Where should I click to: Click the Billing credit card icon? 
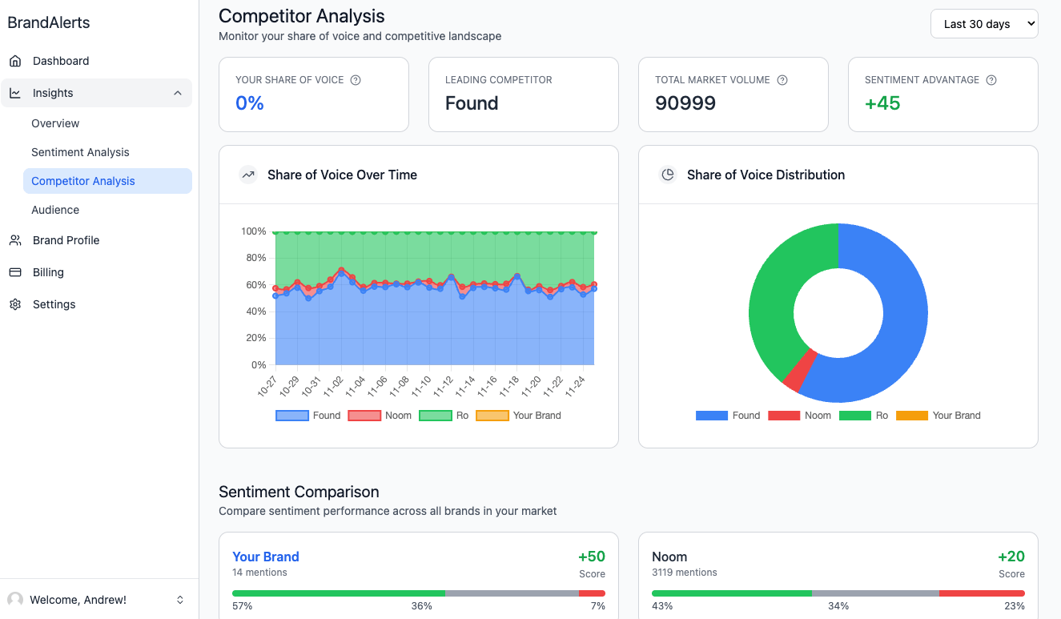(x=15, y=272)
